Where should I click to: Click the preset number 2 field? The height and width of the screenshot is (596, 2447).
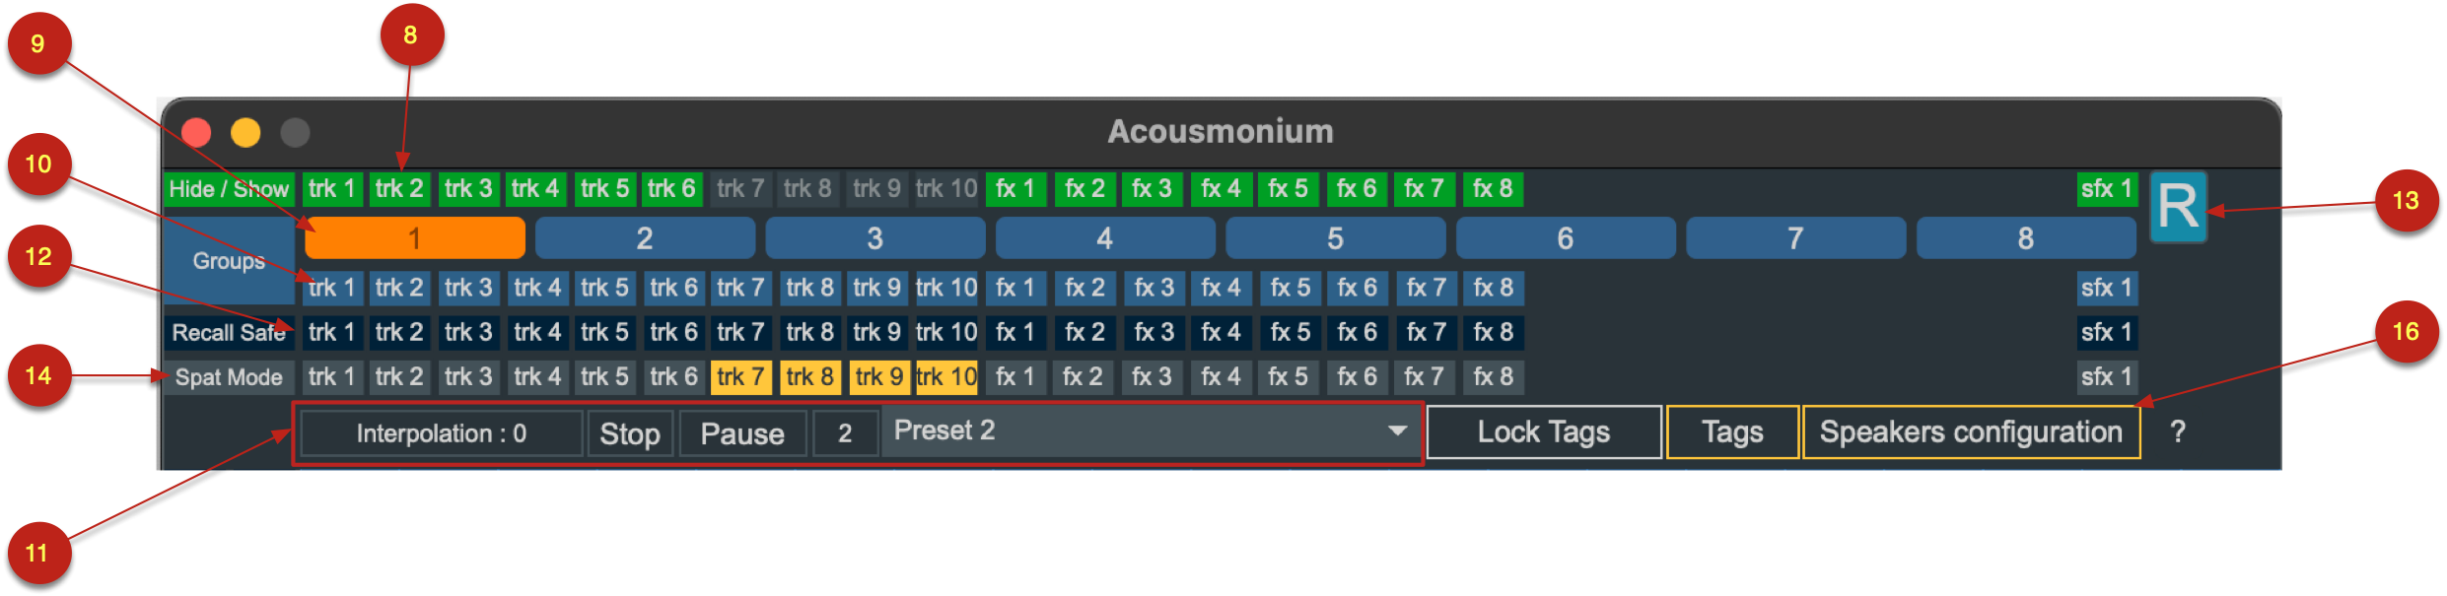coord(845,433)
